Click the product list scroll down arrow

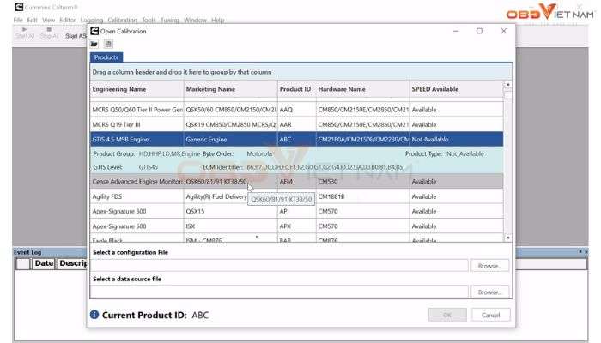(508, 238)
